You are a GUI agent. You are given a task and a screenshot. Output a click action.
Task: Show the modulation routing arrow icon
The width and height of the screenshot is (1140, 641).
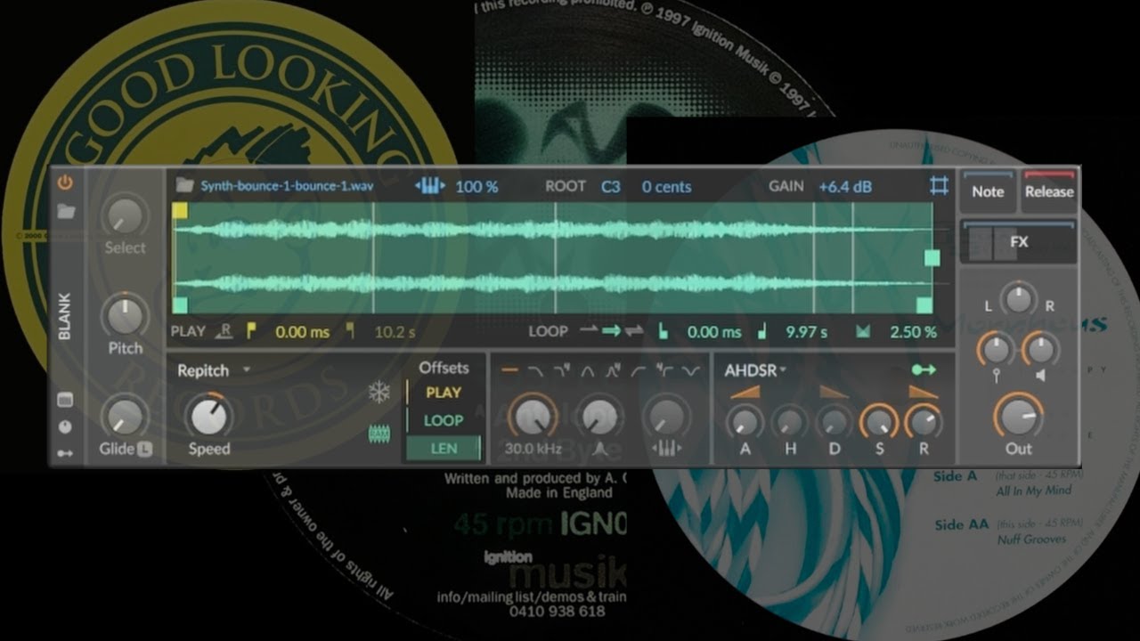(x=65, y=453)
